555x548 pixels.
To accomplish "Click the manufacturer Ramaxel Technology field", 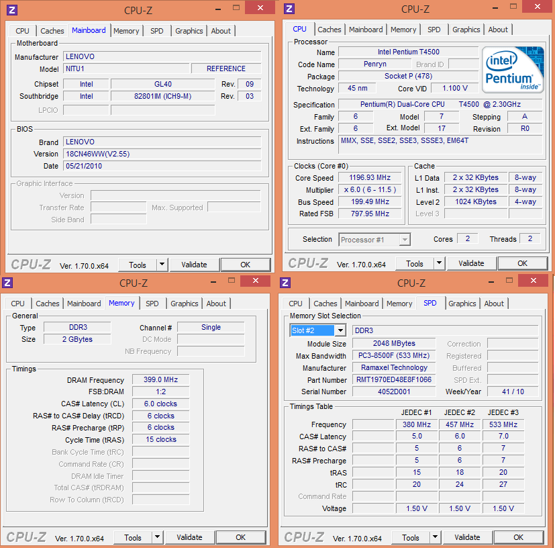I will (x=394, y=367).
